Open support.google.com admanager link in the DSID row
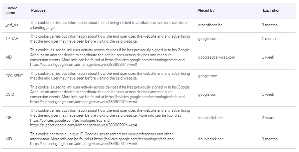The width and height of the screenshot is (299, 152). click(x=83, y=102)
